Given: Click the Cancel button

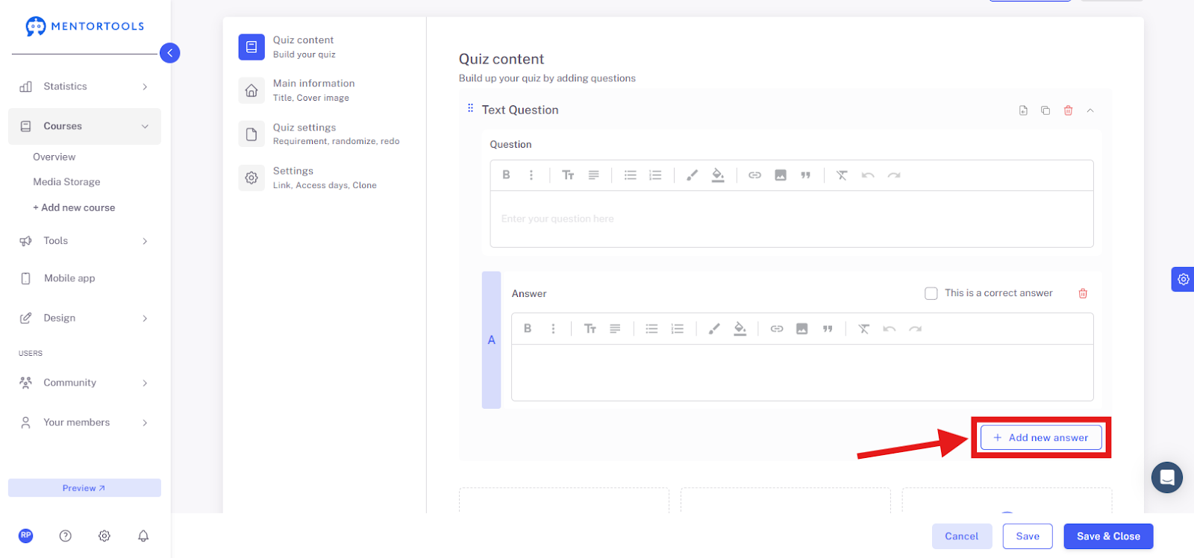Looking at the screenshot, I should (961, 536).
